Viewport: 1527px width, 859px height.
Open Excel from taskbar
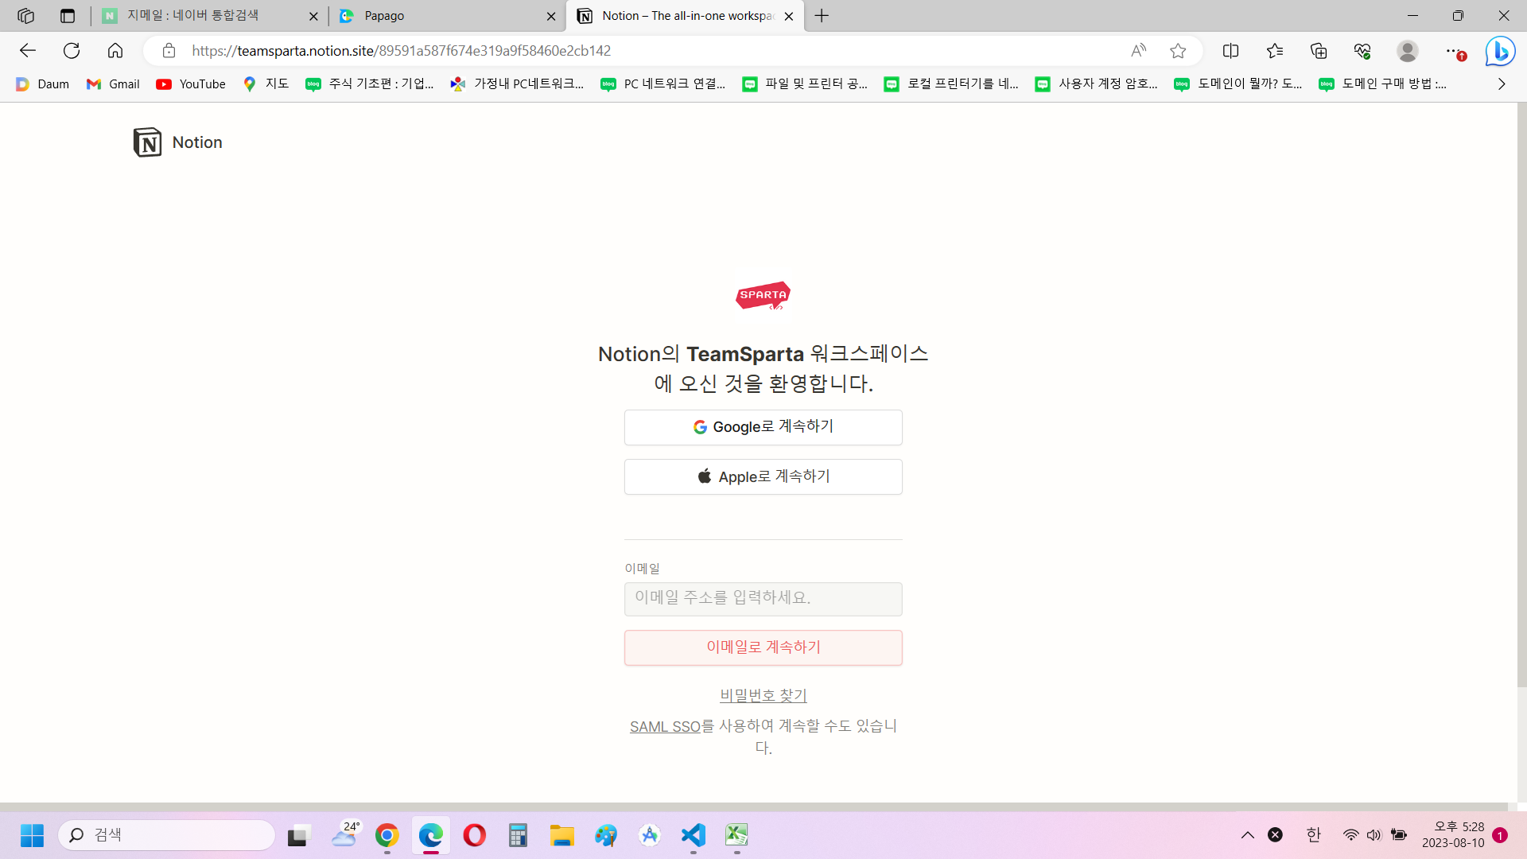coord(737,835)
